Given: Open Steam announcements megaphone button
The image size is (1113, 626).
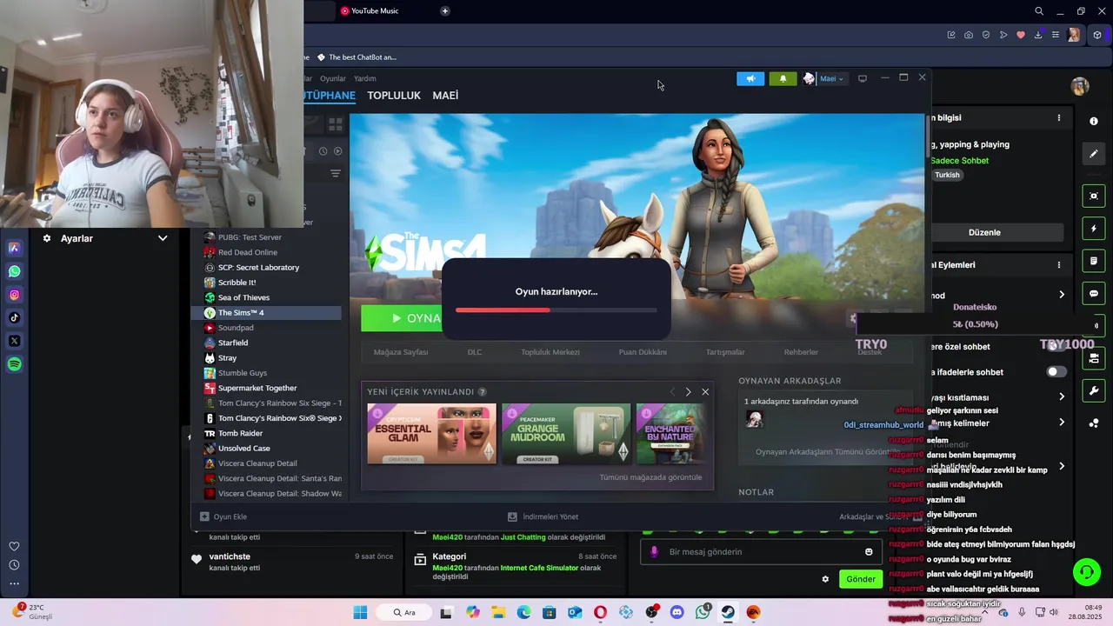Looking at the screenshot, I should pos(750,78).
